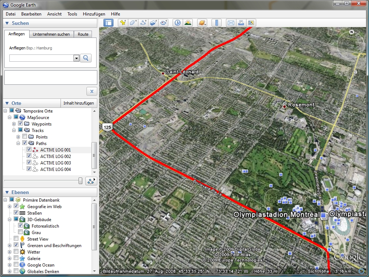Click the Anfliegen search input field
Viewport: 369px width, 277px height.
[41, 58]
